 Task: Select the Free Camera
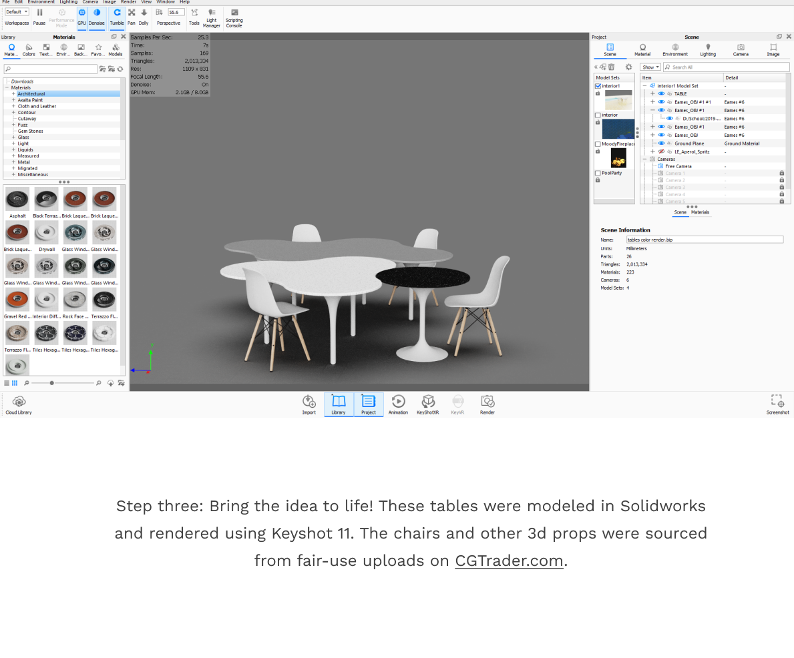[678, 166]
